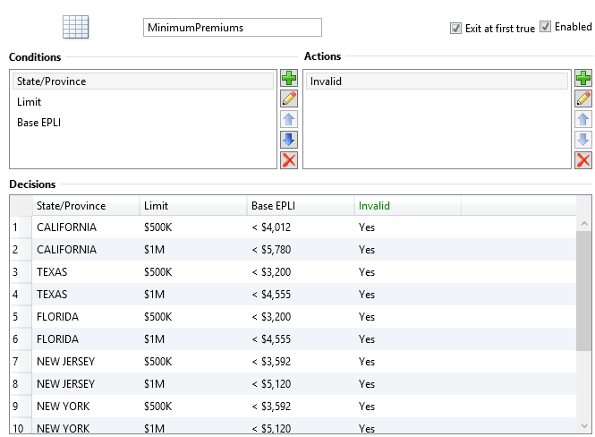
Task: Click the < $5,780 Base EPLI cell
Action: point(271,250)
